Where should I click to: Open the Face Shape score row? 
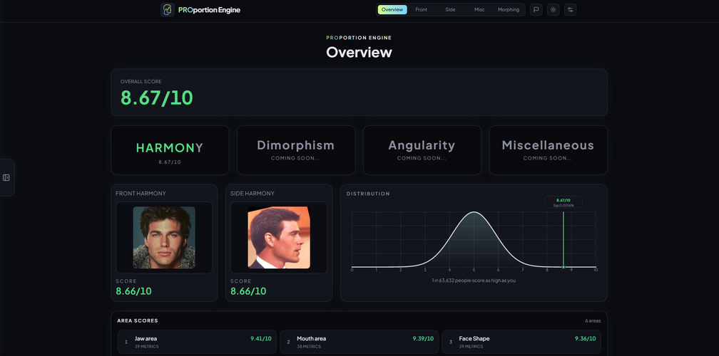pos(521,342)
